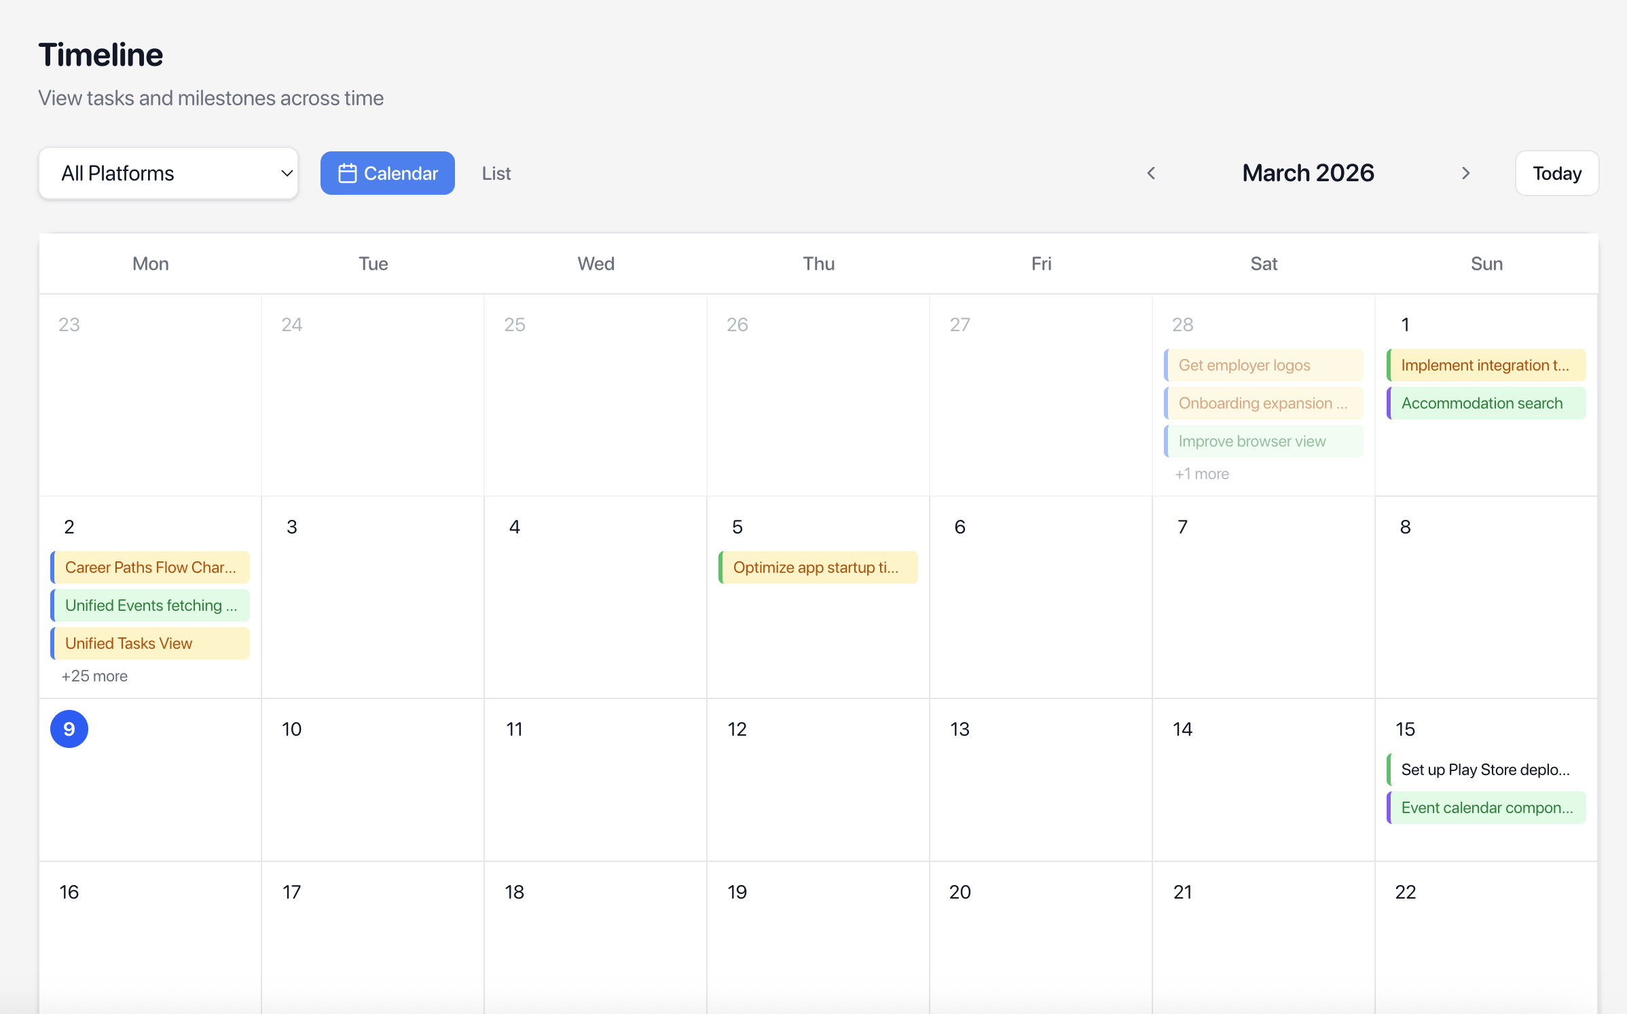The width and height of the screenshot is (1627, 1014).
Task: Open the Event calendar component task on March 15
Action: coord(1485,807)
